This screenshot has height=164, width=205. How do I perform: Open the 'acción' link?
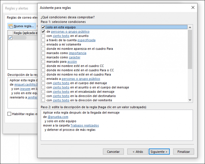(72, 62)
